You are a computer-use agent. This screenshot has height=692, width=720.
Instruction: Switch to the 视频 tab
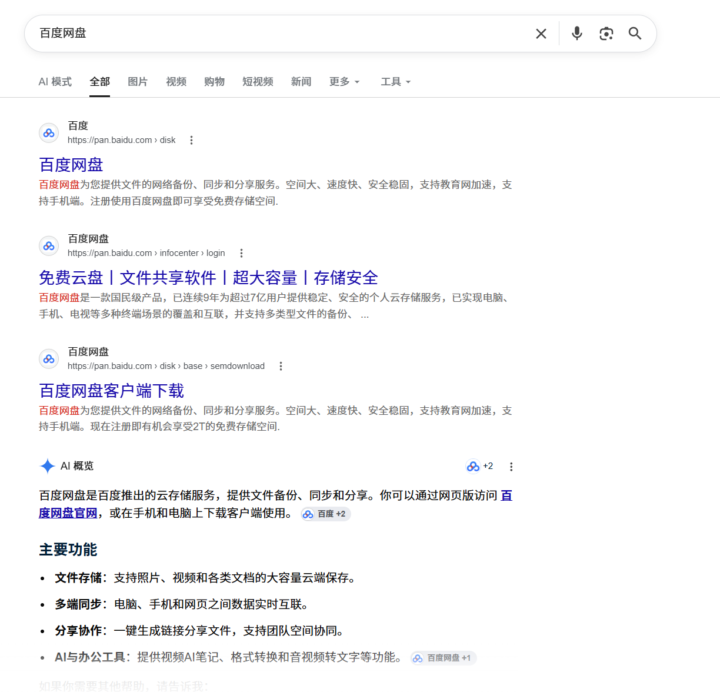pyautogui.click(x=176, y=82)
